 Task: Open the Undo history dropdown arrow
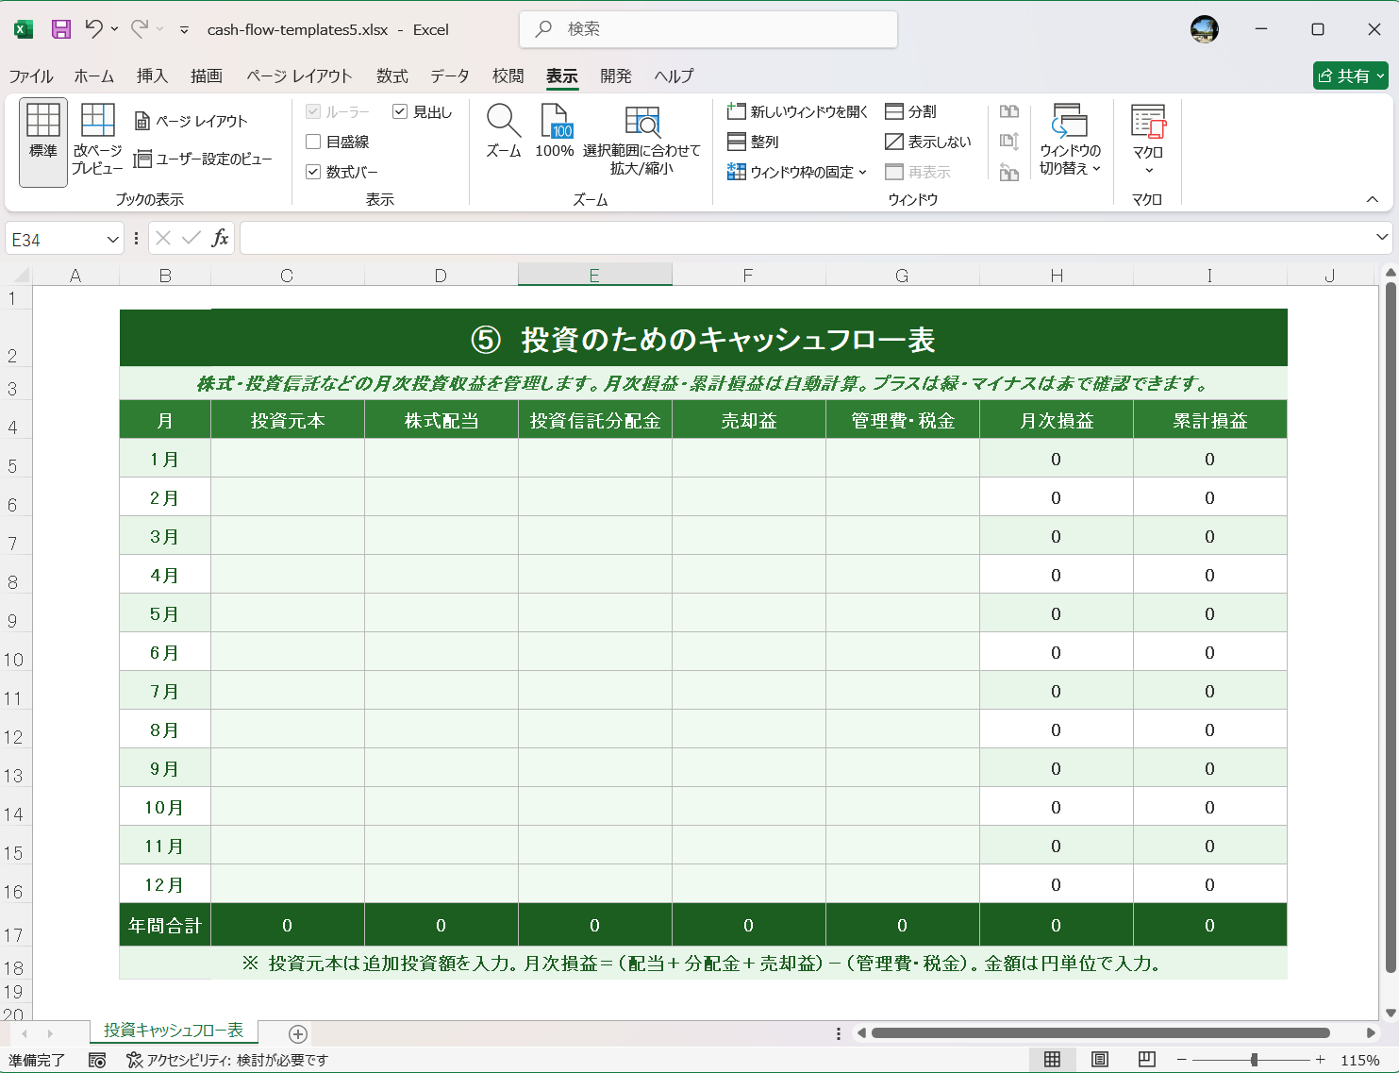pyautogui.click(x=114, y=29)
